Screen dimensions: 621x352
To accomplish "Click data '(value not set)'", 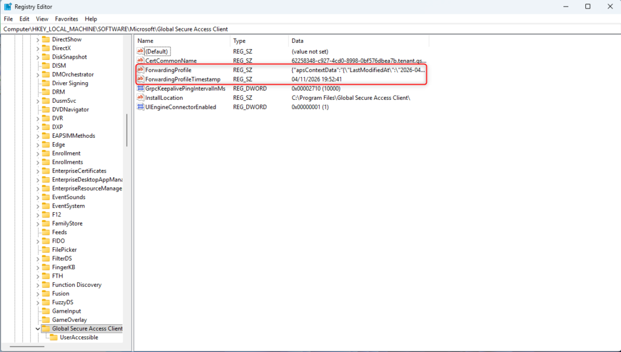I will pyautogui.click(x=310, y=51).
